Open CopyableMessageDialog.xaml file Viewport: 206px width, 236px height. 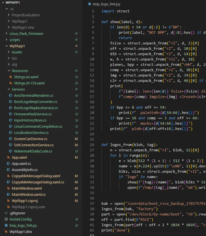click(36, 176)
